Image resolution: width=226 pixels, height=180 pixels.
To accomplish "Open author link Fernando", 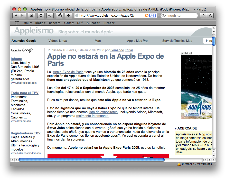I will [117, 50].
